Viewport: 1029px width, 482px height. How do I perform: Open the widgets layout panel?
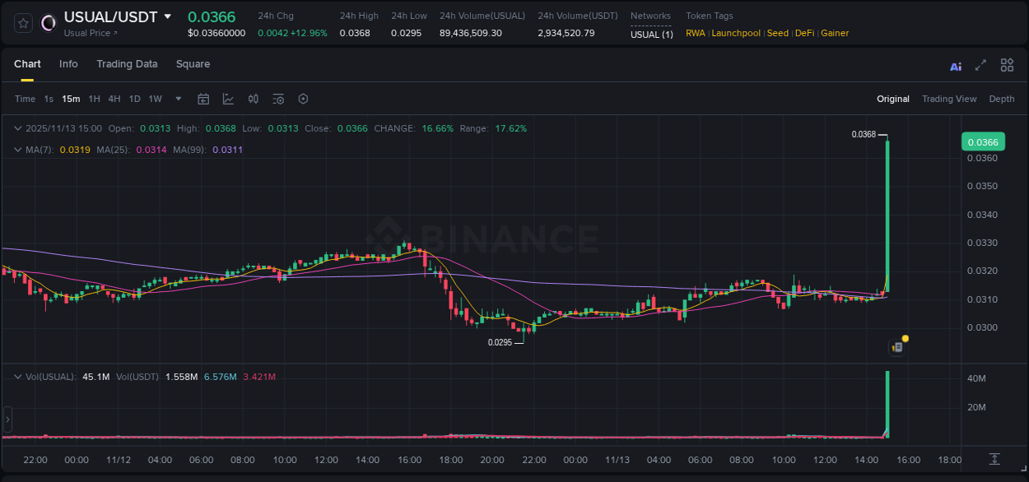(1007, 65)
